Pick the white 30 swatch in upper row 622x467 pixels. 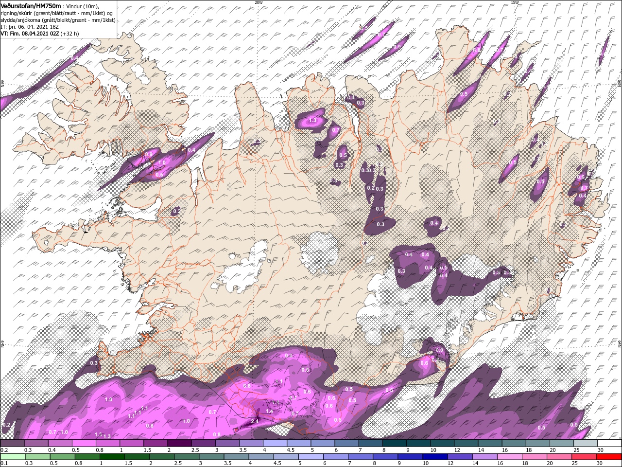click(609, 443)
